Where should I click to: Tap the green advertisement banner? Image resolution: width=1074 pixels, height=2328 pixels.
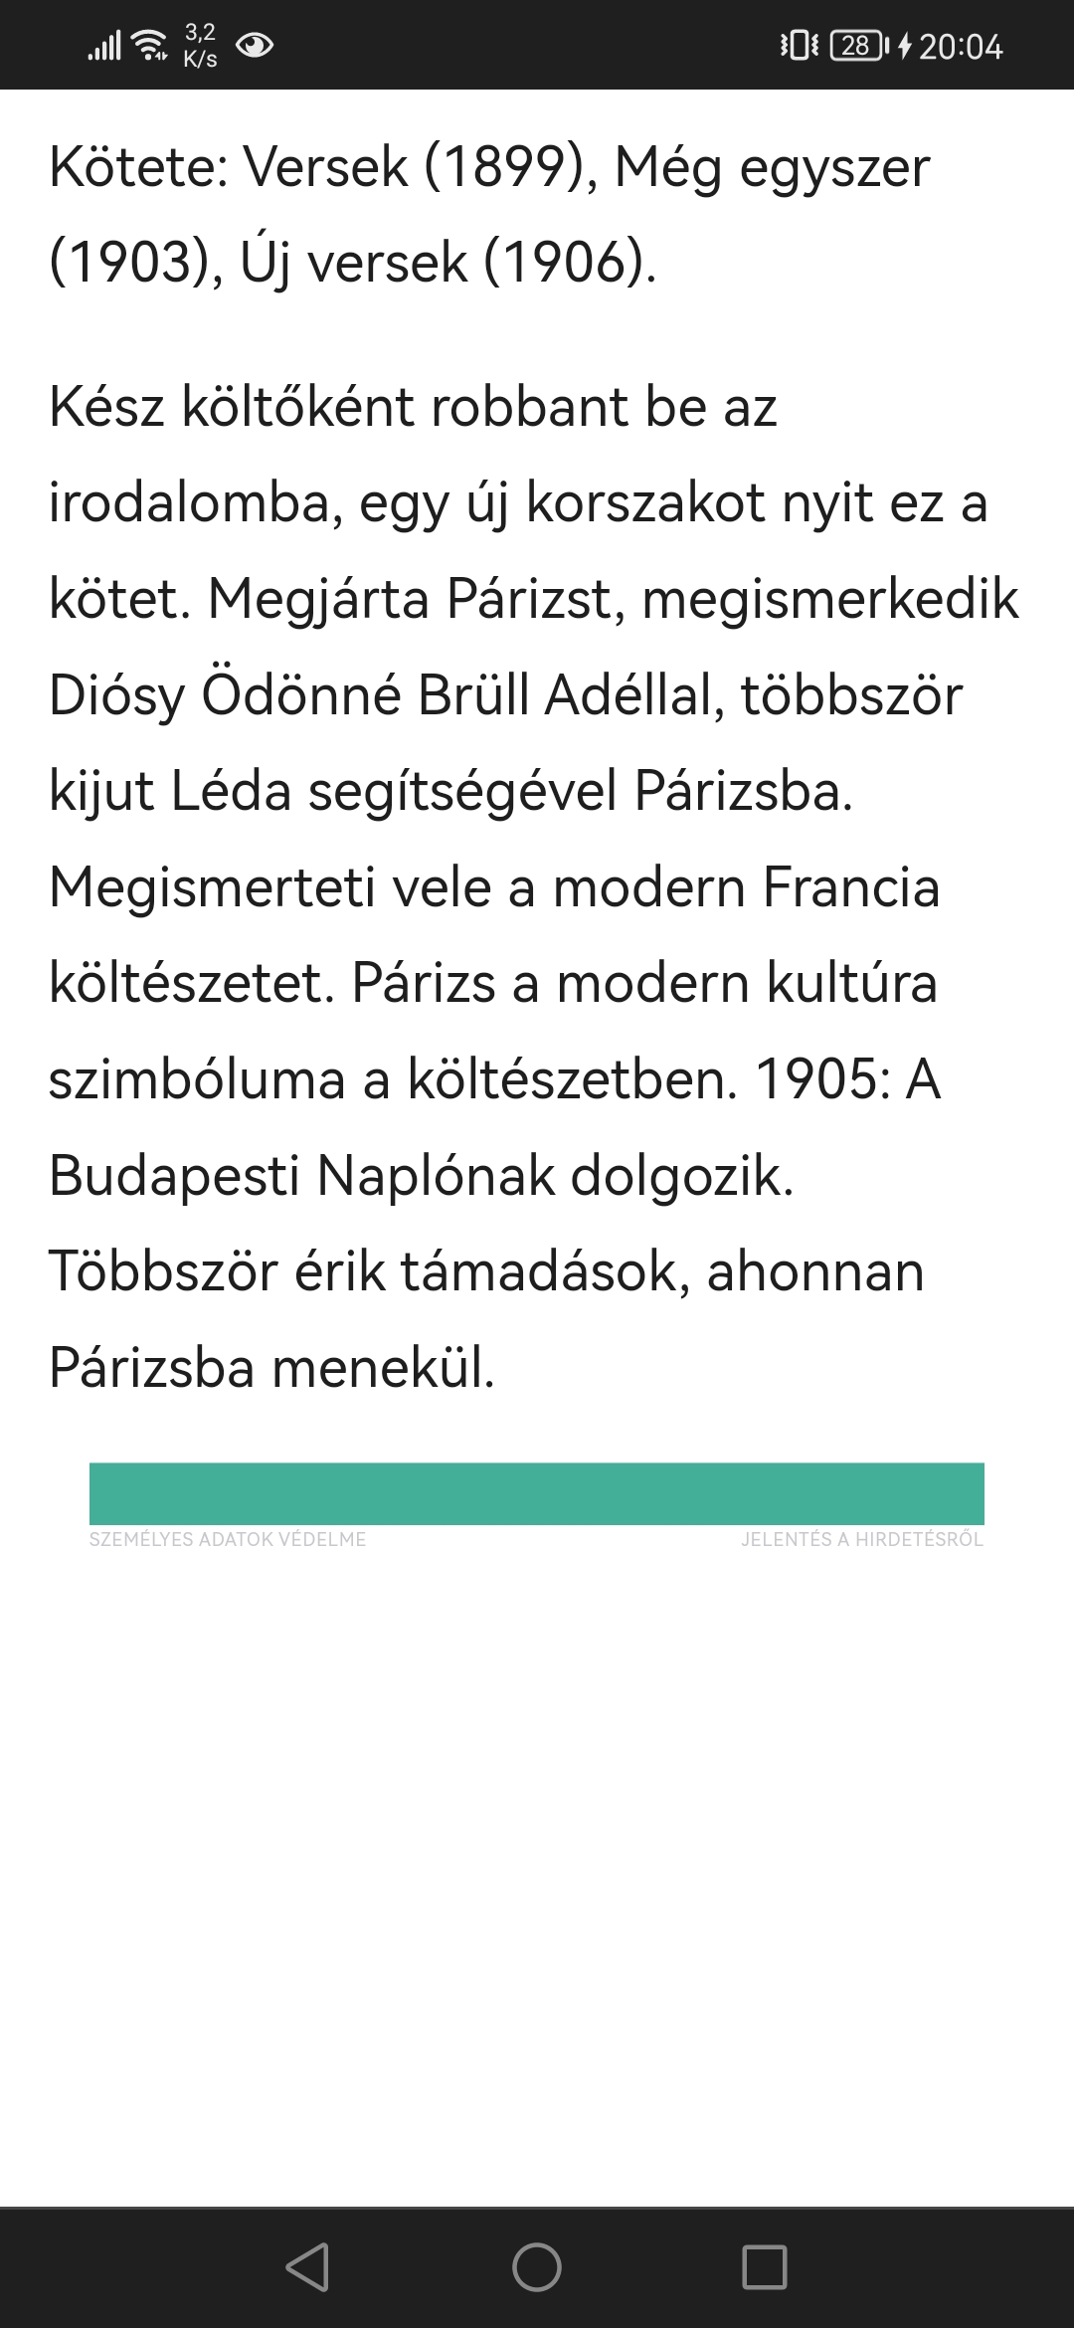[537, 1493]
